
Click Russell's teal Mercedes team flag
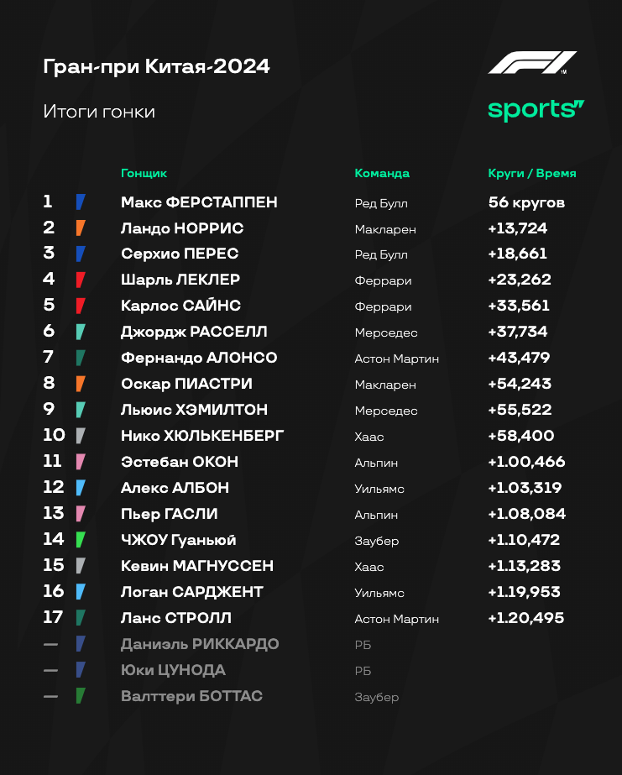(81, 332)
